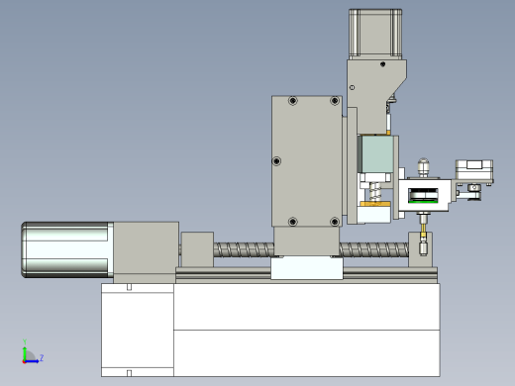Select the bearing support block near servo side

(197, 249)
